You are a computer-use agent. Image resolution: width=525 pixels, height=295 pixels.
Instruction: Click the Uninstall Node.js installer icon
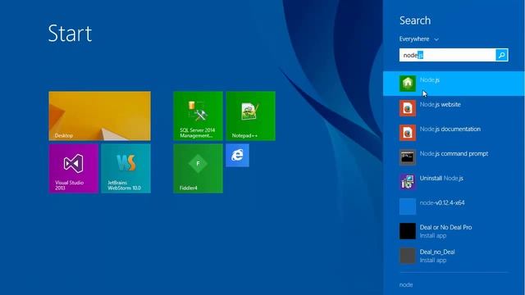tap(408, 182)
